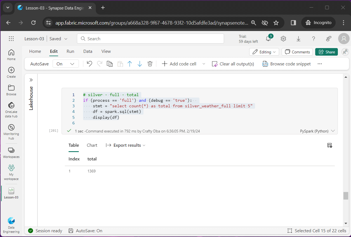Switch to the Chart output tab
This screenshot has height=237, width=351.
point(92,145)
